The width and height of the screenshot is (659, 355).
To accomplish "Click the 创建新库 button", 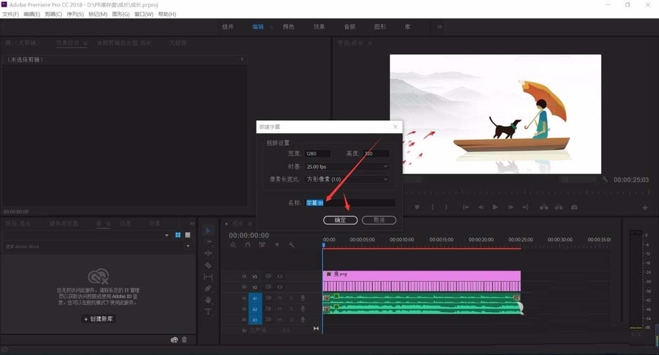I will point(99,319).
